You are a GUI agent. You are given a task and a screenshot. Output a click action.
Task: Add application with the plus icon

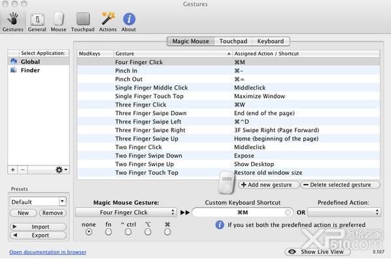click(12, 170)
